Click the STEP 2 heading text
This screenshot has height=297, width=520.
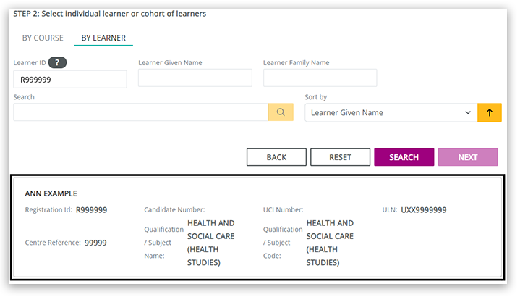pos(109,13)
